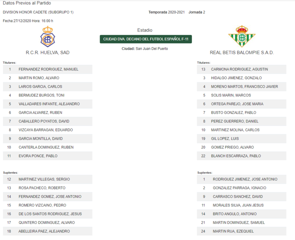
Task: Click the Datos Previos al Partido heading
Action: (x=27, y=3)
